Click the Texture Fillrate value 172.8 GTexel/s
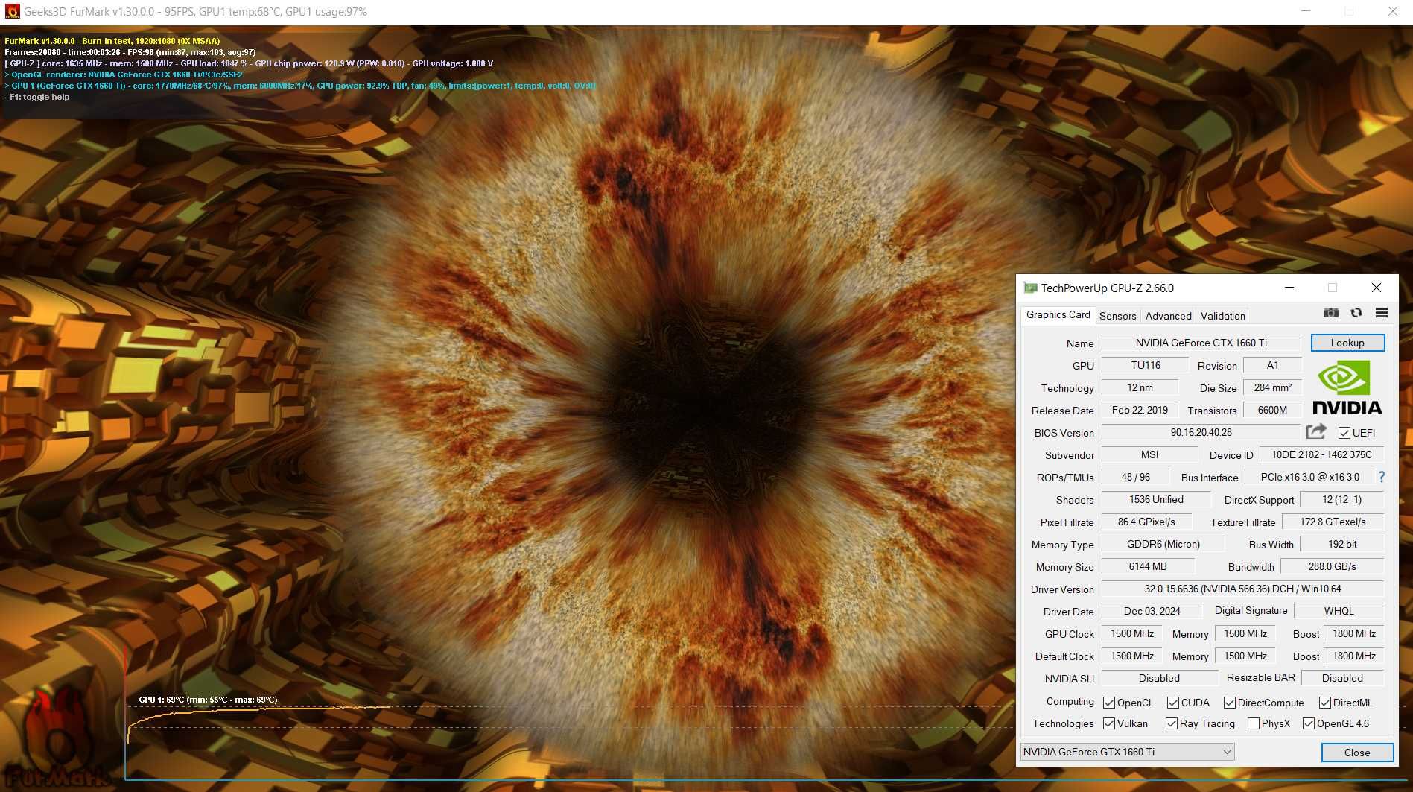 pos(1333,522)
